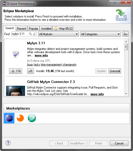This screenshot has height=151, width=133.
Task: Favorite Mylyn with the star 174 button
Action: (x=16, y=71)
